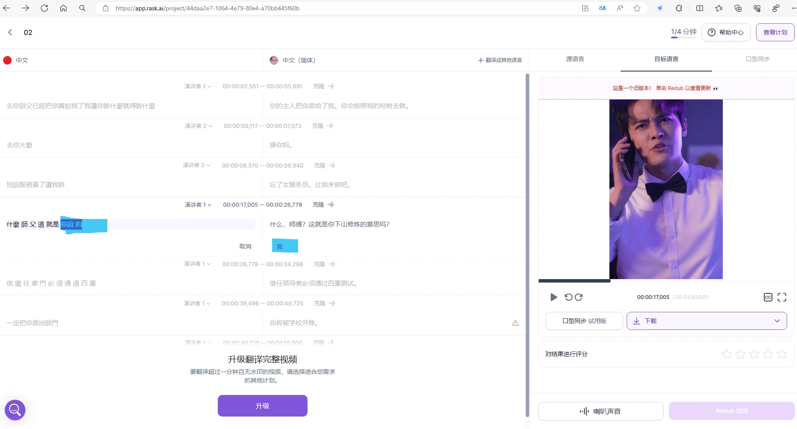The width and height of the screenshot is (797, 429).
Task: Open the read aloud icon
Action: [620, 8]
